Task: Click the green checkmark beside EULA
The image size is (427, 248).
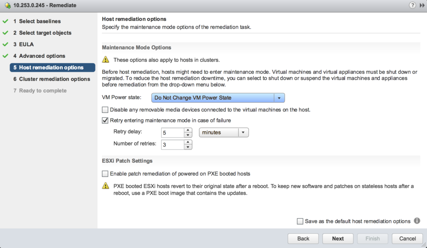Action: click(5, 44)
